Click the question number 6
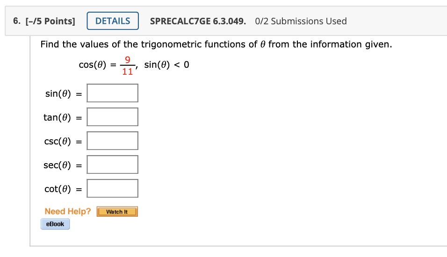The image size is (447, 257). [x=17, y=21]
